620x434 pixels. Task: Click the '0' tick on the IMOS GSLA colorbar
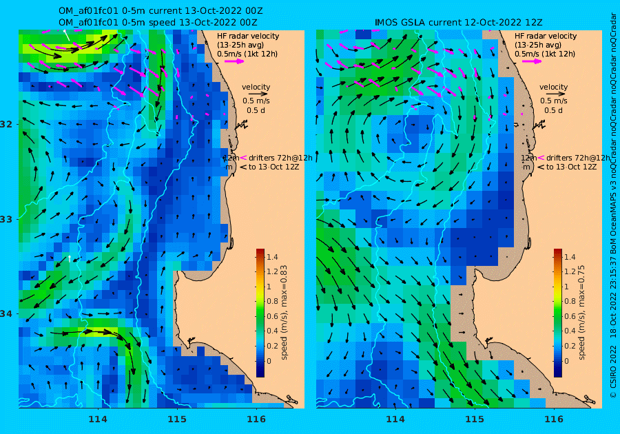click(566, 361)
